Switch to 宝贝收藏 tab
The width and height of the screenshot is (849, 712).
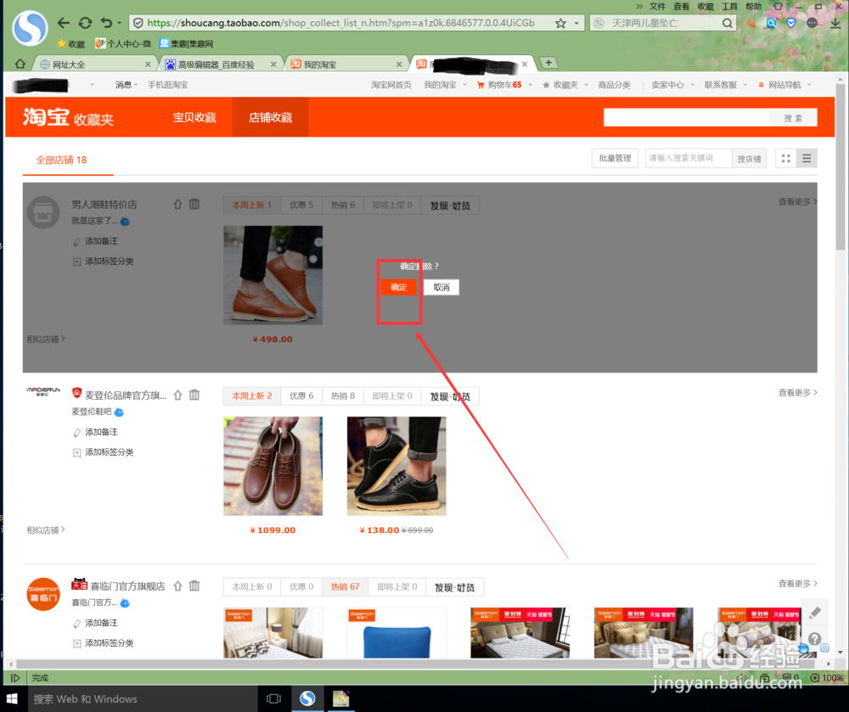click(x=194, y=117)
